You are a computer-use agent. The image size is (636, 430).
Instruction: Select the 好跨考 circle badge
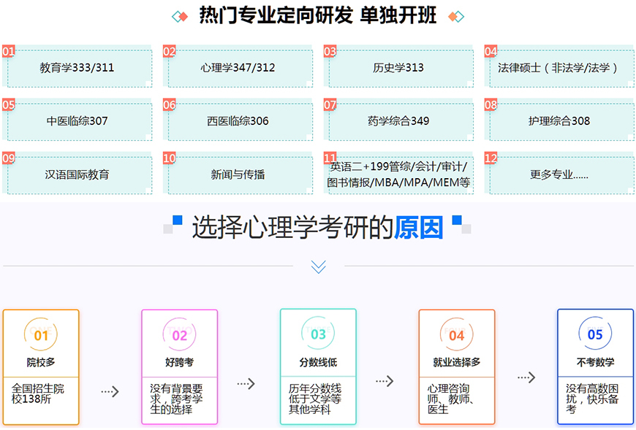pos(179,334)
